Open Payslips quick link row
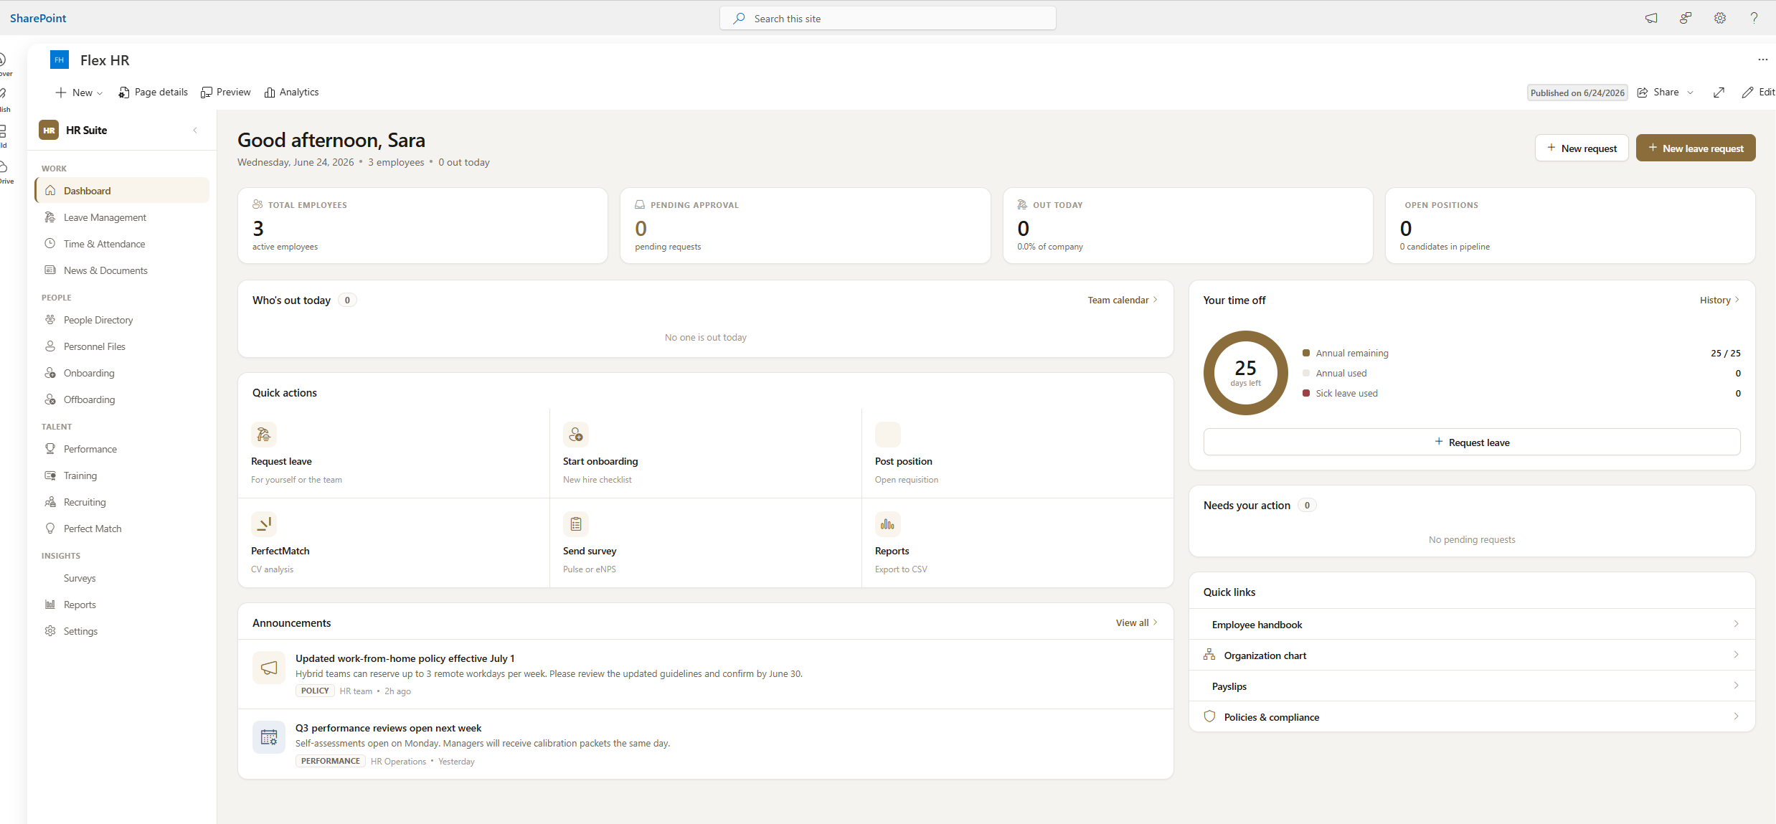This screenshot has height=824, width=1776. tap(1472, 686)
